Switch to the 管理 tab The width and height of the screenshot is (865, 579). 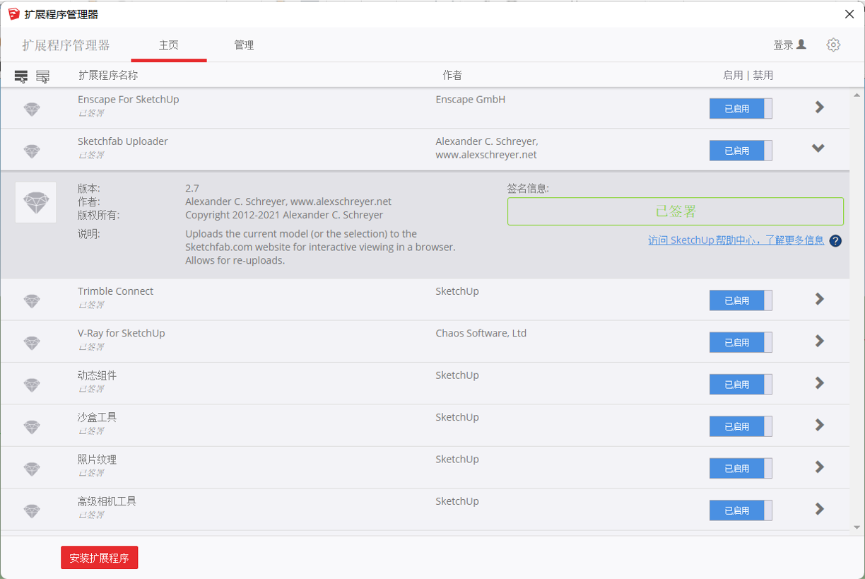244,45
